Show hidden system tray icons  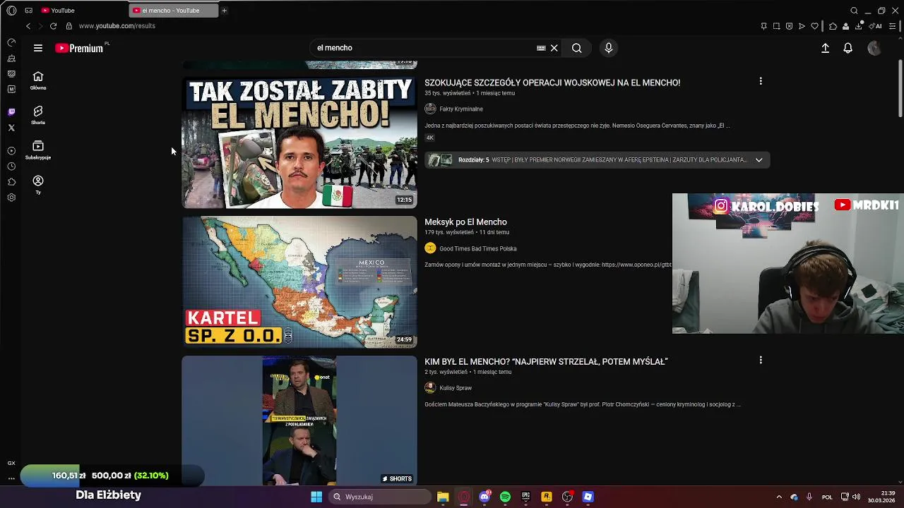tap(779, 497)
